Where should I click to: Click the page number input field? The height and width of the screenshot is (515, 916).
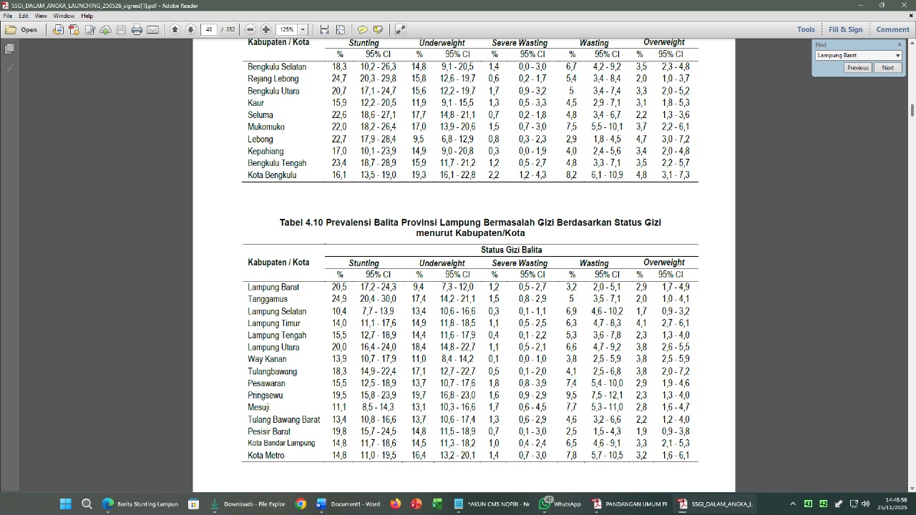coord(209,30)
